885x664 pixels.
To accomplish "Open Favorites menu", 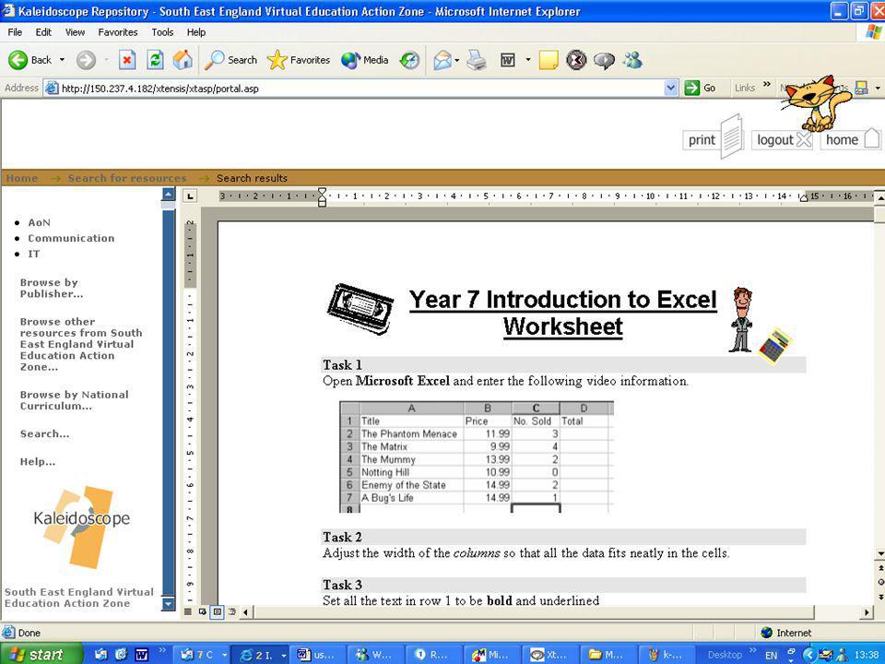I will 118,32.
